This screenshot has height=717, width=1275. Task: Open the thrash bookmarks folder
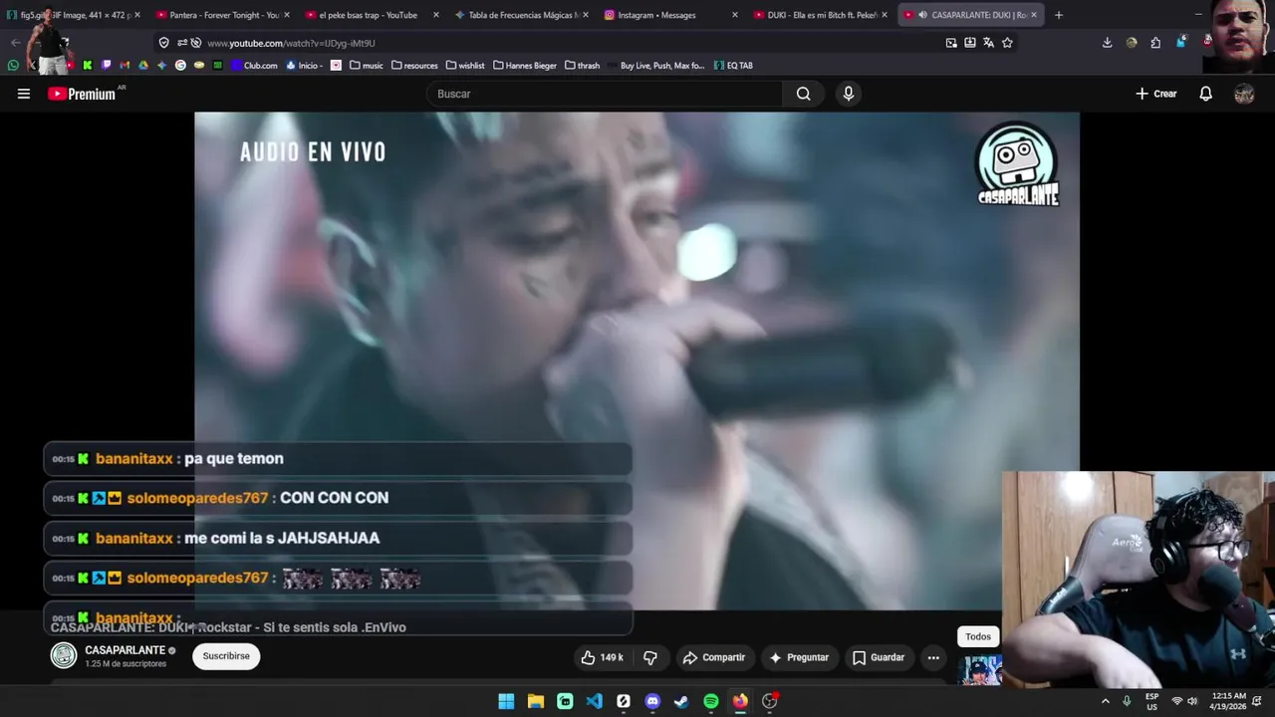[x=582, y=66]
